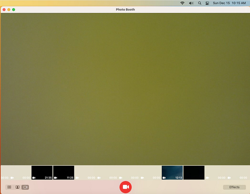Open Spotlight search from the menu bar
Viewport: 250px width, 194px height.
point(200,3)
